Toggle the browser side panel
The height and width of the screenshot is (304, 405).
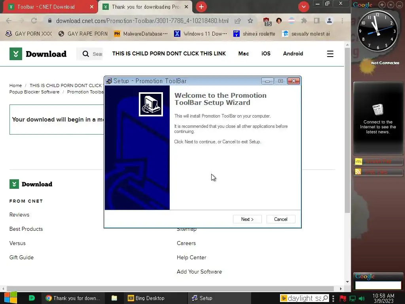317,21
